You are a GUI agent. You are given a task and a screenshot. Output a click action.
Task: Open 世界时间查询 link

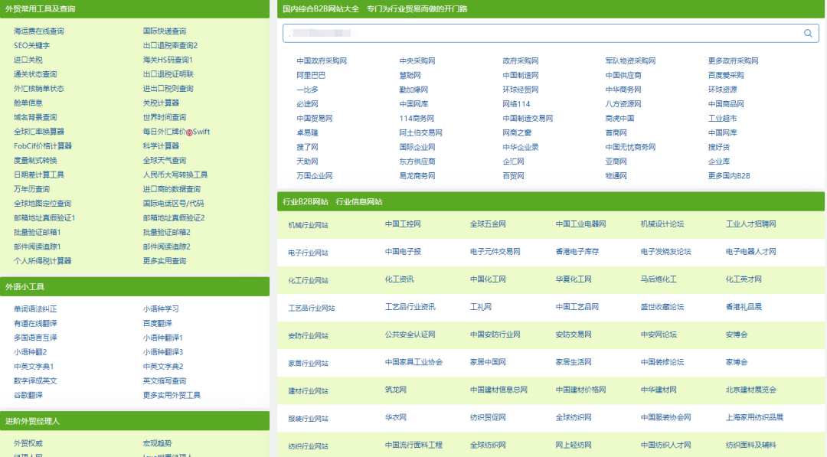tap(165, 117)
